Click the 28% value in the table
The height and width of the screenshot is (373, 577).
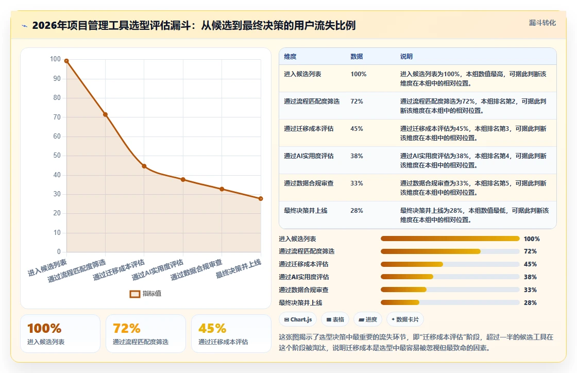(x=357, y=210)
